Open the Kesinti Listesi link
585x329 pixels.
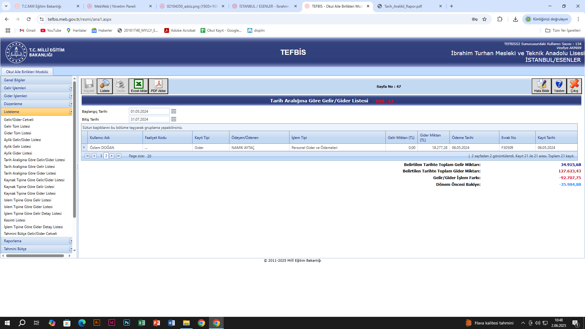pos(15,220)
